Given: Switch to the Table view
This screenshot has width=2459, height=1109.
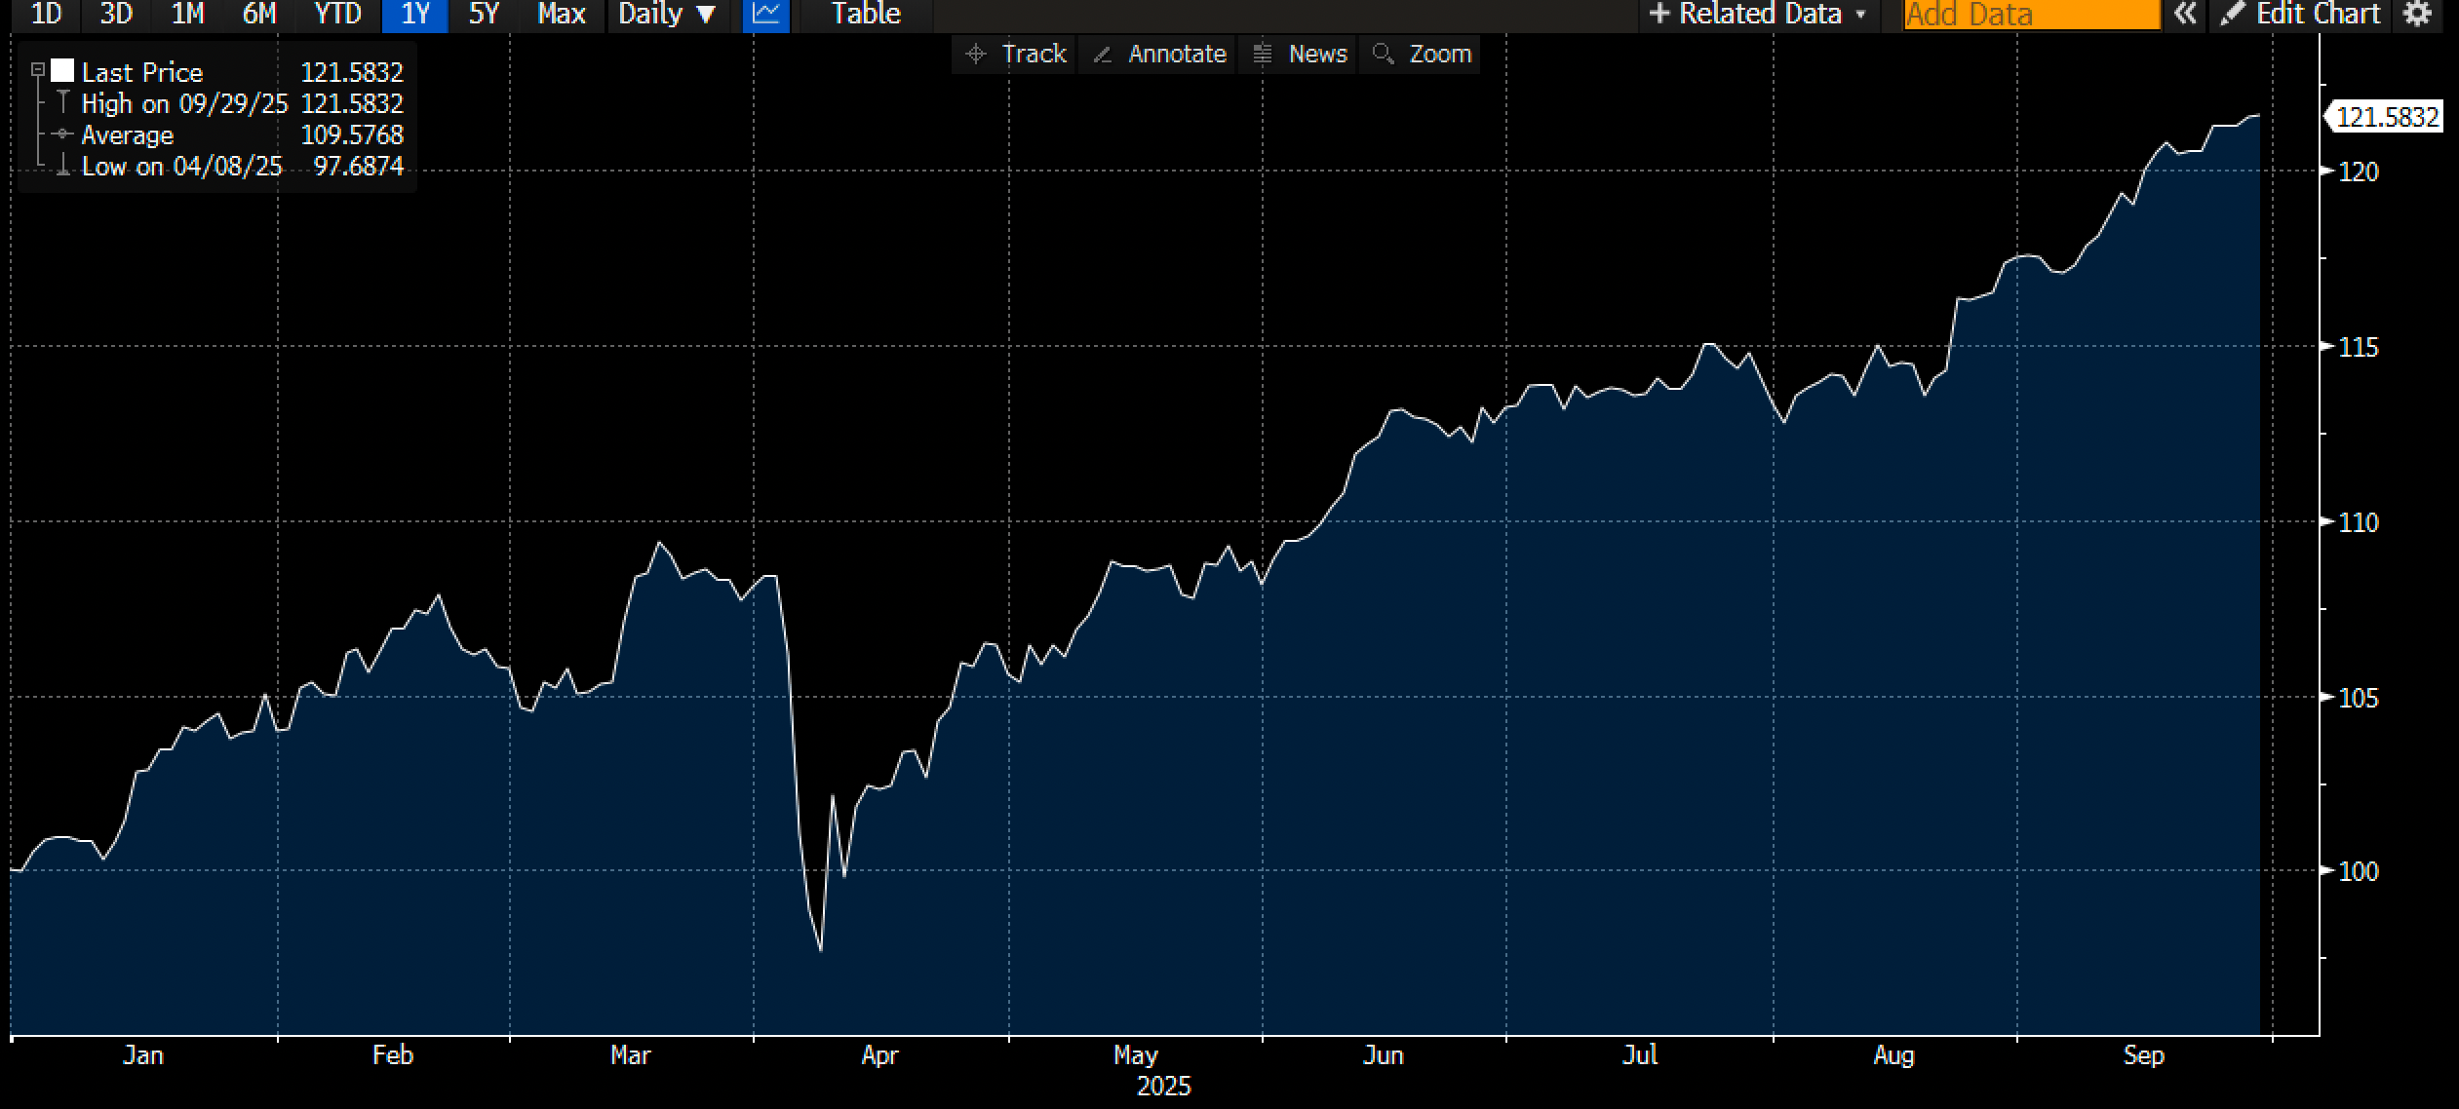Looking at the screenshot, I should [x=865, y=15].
